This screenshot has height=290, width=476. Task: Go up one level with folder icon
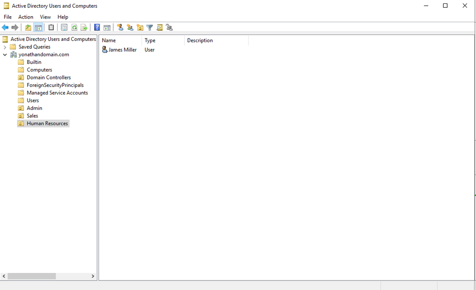tap(28, 28)
